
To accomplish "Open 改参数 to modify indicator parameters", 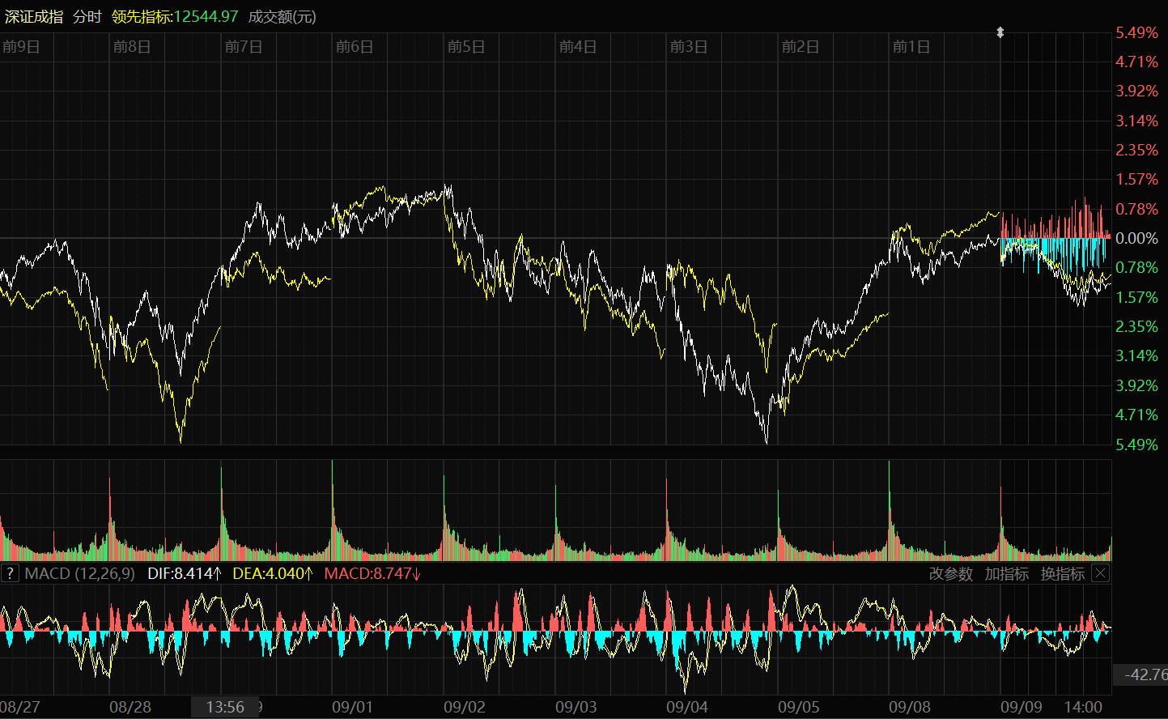I will click(x=950, y=574).
